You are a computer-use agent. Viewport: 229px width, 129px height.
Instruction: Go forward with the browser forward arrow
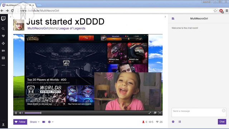pyautogui.click(x=7, y=11)
